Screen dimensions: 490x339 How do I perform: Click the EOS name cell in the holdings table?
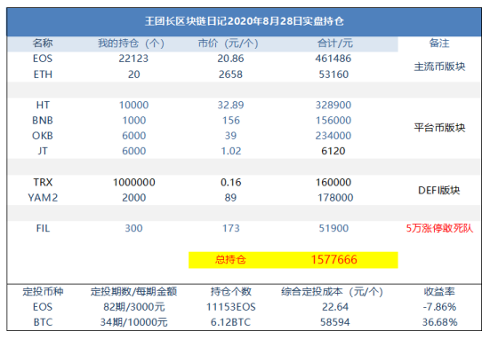click(43, 59)
